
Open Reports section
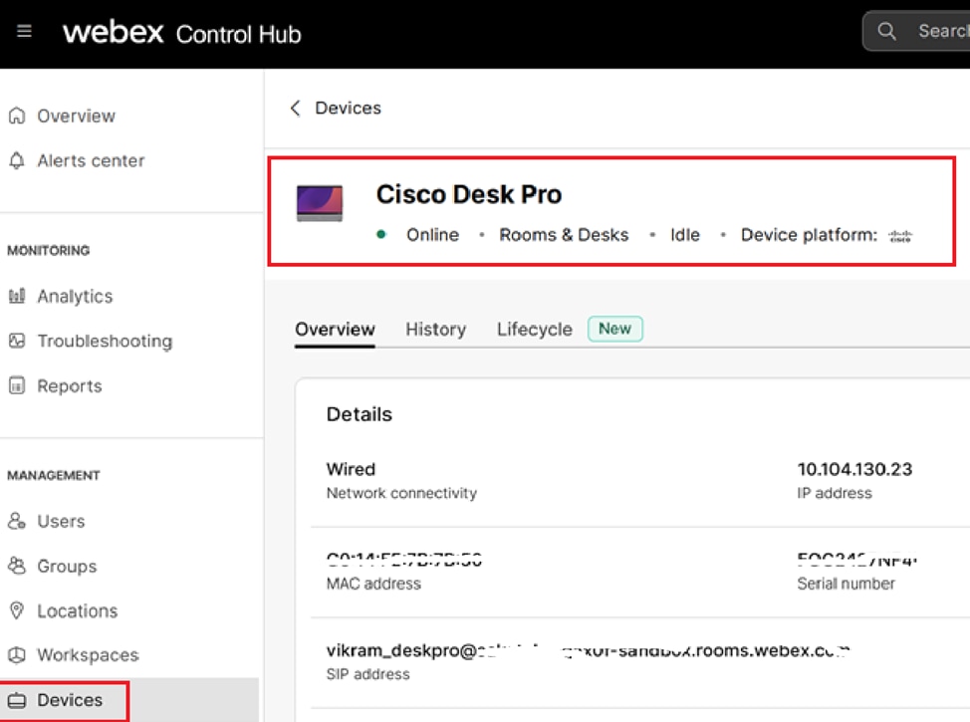tap(70, 386)
